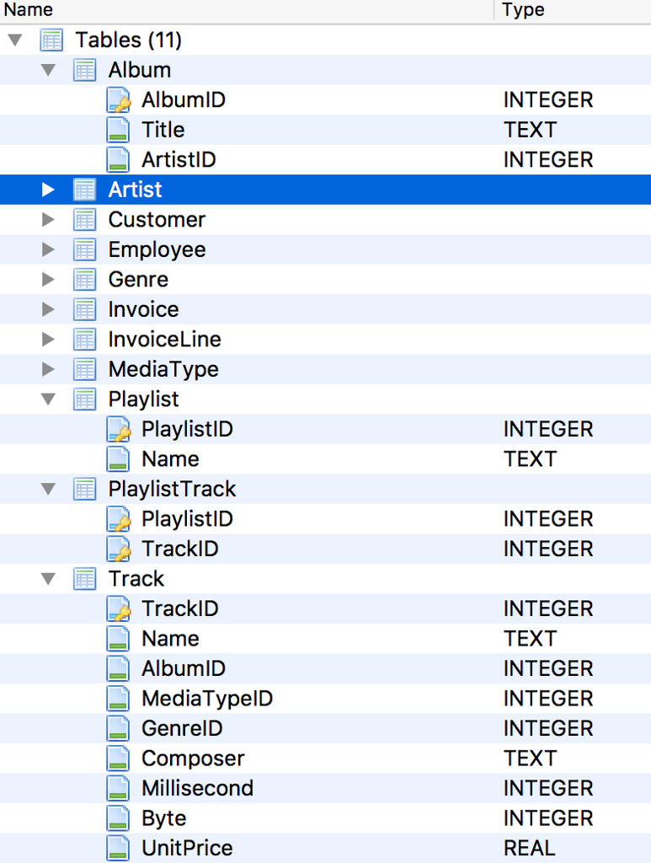Select the MediaTypeID column label

(207, 699)
